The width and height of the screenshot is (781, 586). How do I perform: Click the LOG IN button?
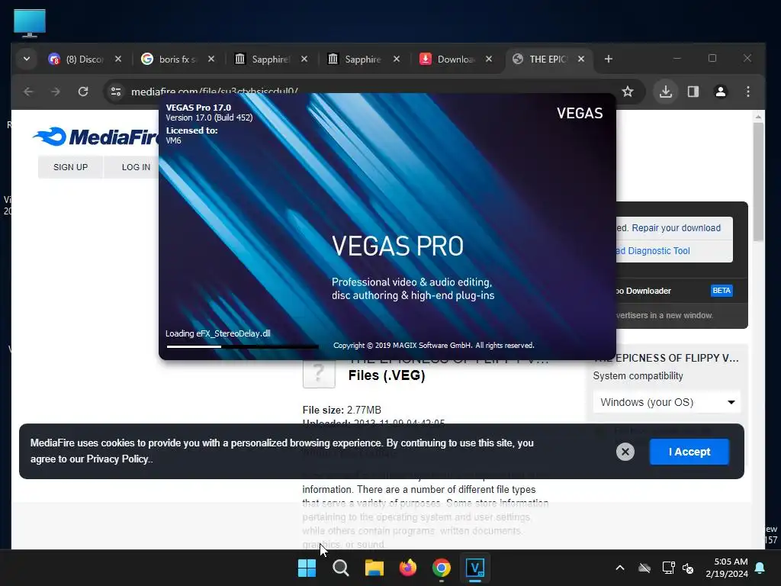click(136, 167)
